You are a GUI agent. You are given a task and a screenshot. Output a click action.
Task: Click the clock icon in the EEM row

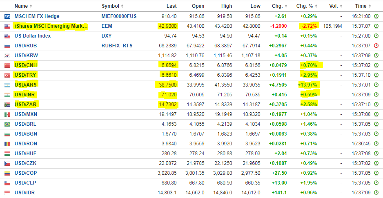[376, 26]
